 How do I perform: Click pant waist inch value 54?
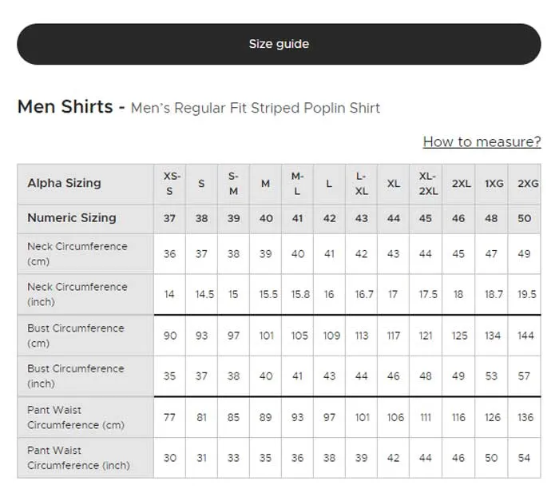click(x=525, y=458)
